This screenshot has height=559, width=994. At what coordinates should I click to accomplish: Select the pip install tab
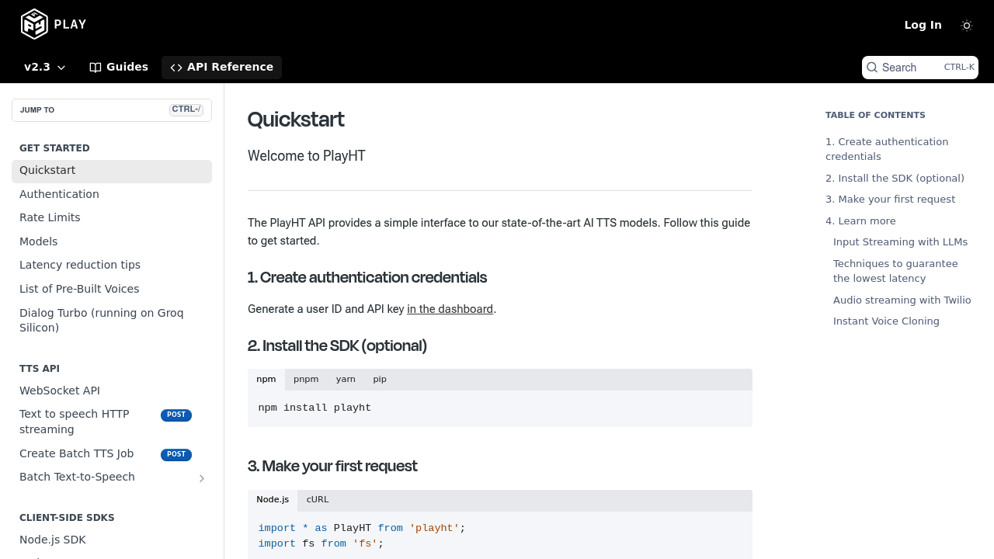pyautogui.click(x=380, y=380)
